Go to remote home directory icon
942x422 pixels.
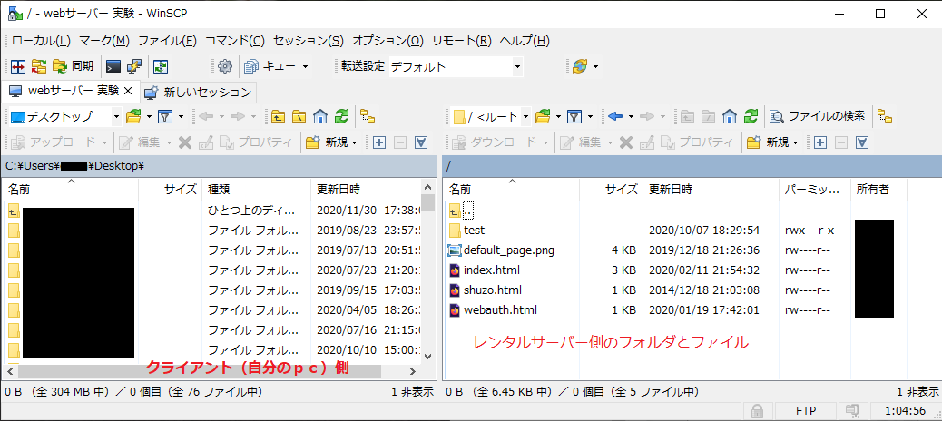(730, 116)
